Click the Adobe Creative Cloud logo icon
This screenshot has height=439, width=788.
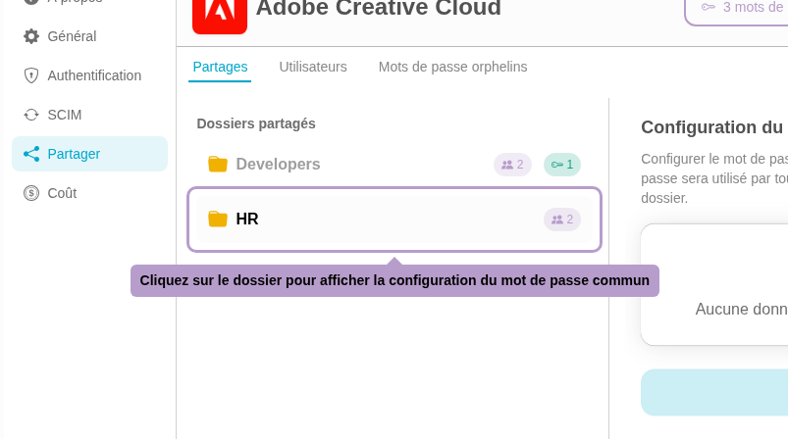(220, 12)
